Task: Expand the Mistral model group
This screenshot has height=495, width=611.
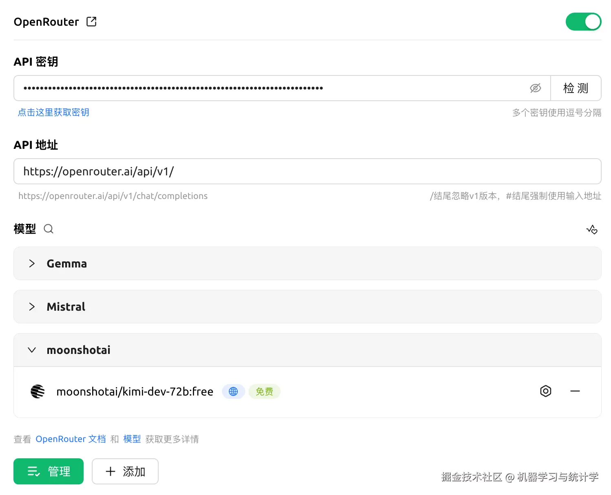Action: click(x=32, y=307)
